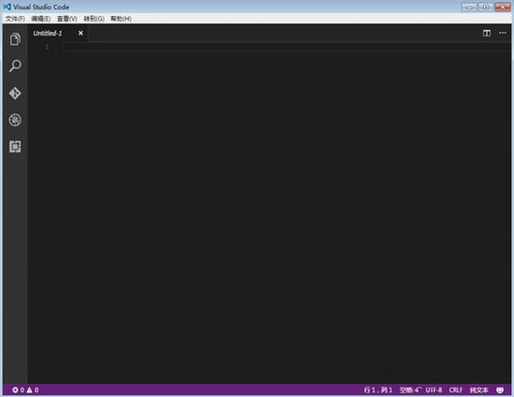Select the Untitled-1 editor tab
The image size is (514, 397).
point(48,33)
